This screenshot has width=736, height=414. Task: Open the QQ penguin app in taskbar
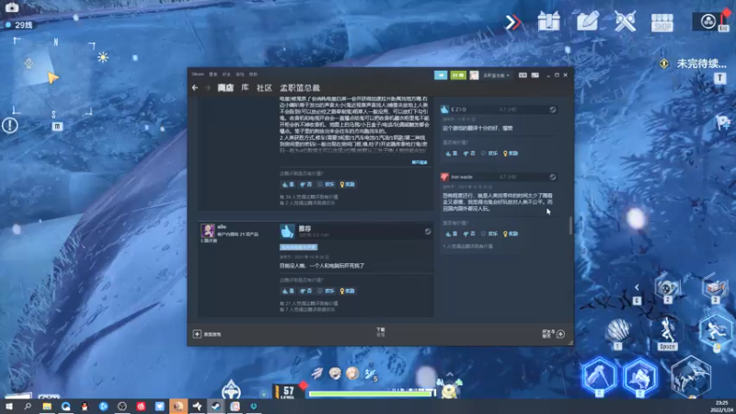[85, 407]
